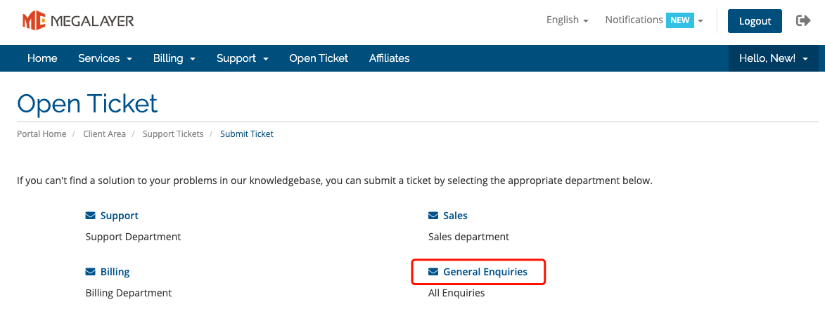This screenshot has height=321, width=825.
Task: Click the envelope icon beside Support
Action: click(x=91, y=216)
